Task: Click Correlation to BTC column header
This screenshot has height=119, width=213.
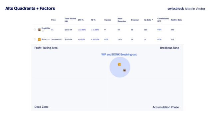Action: (x=163, y=20)
